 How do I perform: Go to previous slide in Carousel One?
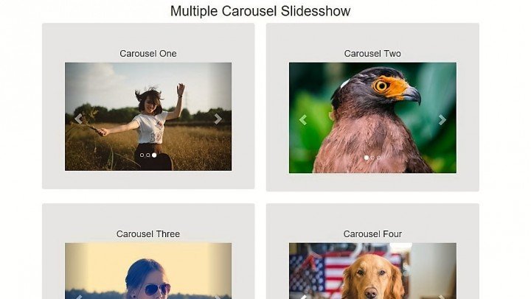(79, 119)
